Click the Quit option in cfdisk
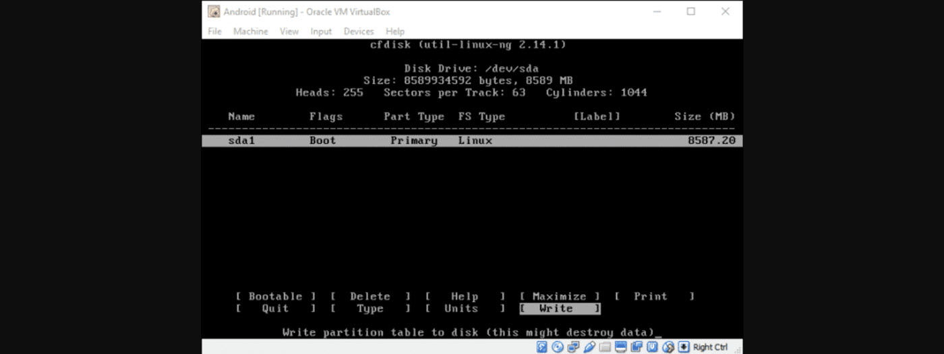The image size is (944, 354). [275, 309]
